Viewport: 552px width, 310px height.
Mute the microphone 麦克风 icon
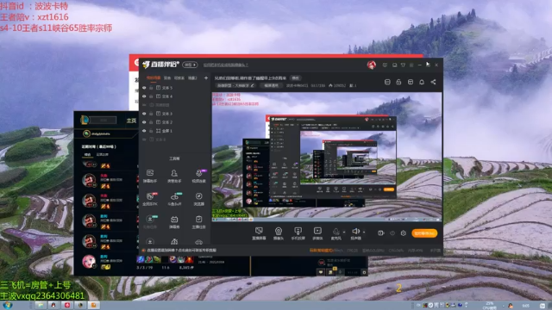pyautogui.click(x=336, y=232)
